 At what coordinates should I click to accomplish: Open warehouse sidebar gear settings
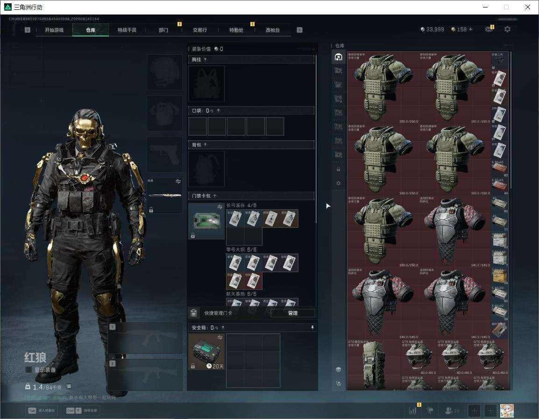[x=338, y=183]
